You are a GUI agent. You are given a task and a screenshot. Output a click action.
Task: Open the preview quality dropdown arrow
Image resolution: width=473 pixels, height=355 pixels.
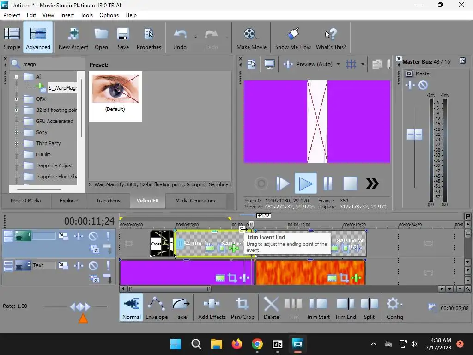338,64
